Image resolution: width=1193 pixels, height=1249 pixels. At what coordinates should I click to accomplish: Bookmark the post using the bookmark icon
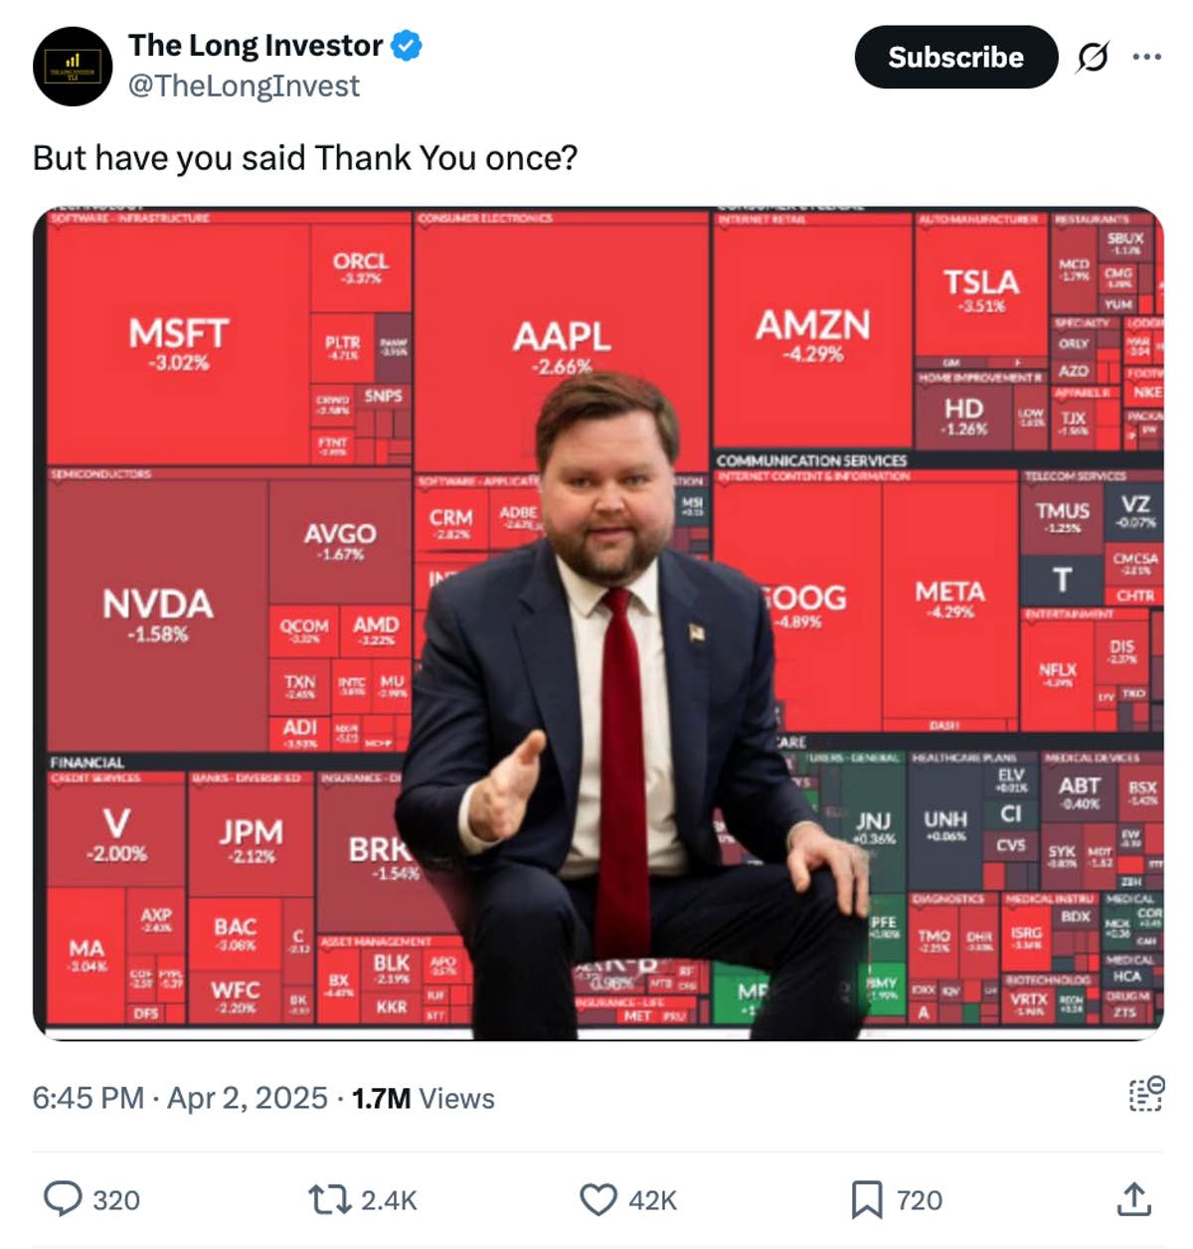pos(868,1200)
